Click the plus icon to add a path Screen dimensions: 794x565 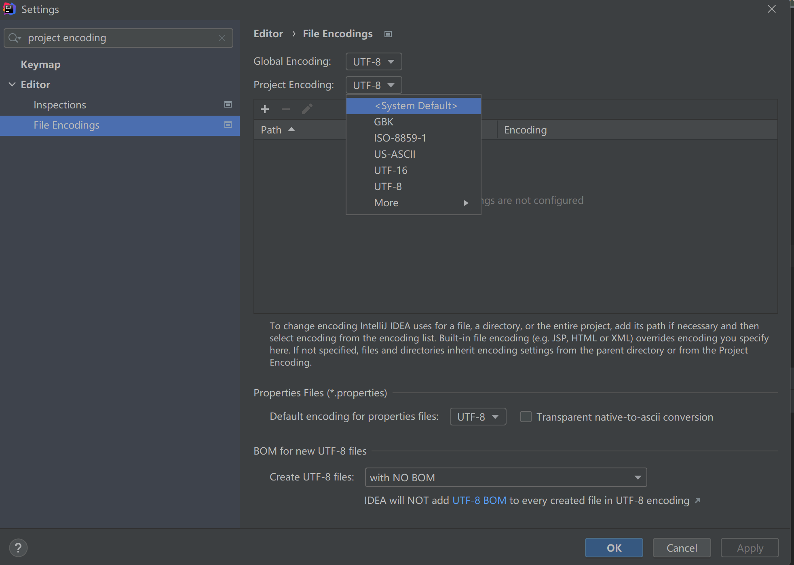[x=265, y=109]
